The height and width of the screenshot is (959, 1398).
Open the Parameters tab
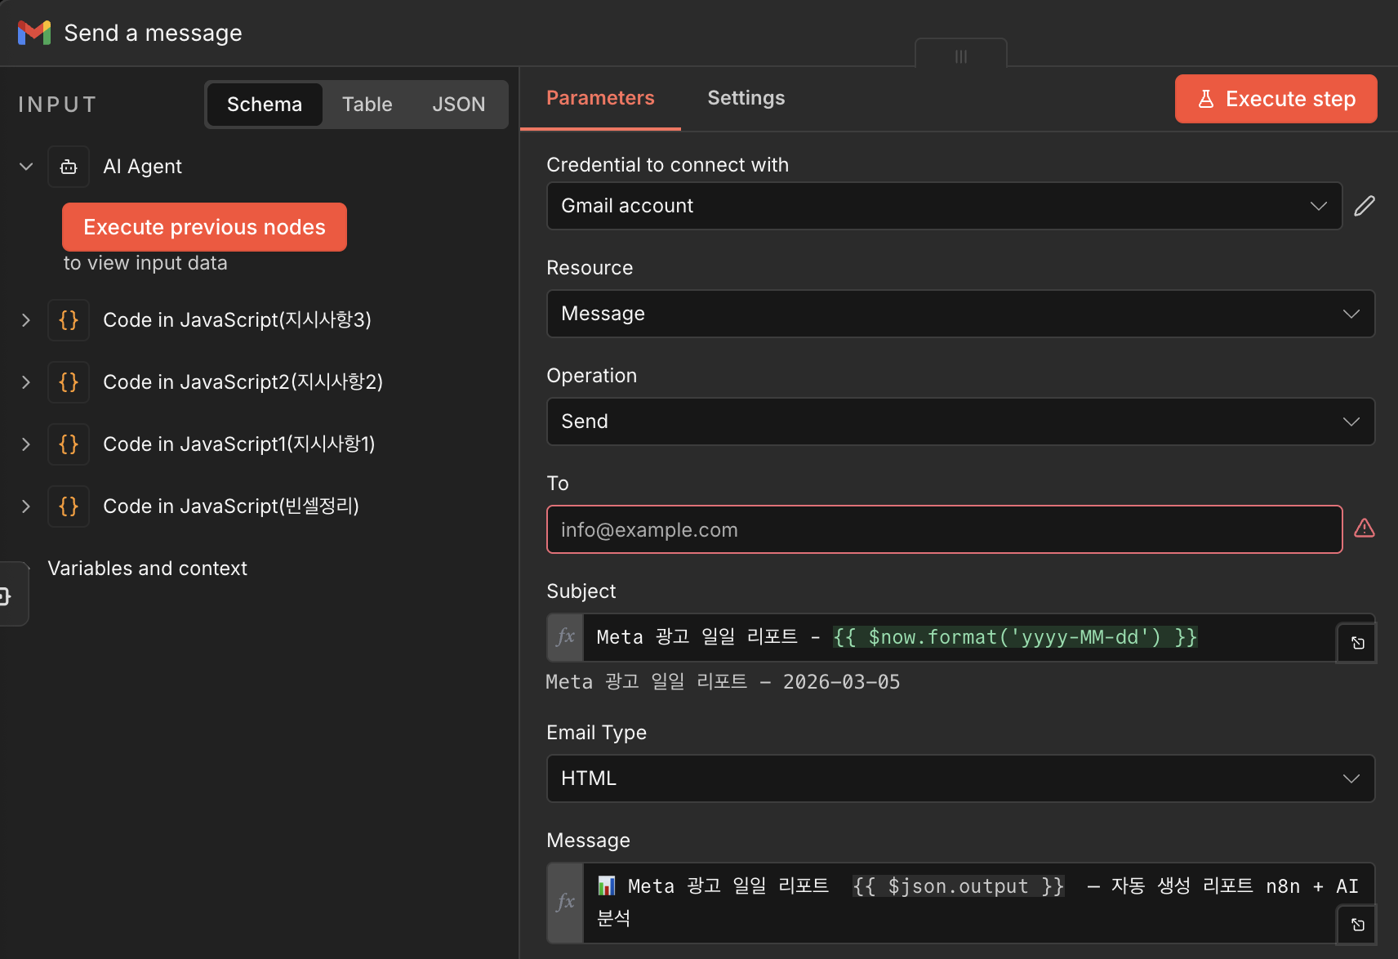click(x=600, y=98)
